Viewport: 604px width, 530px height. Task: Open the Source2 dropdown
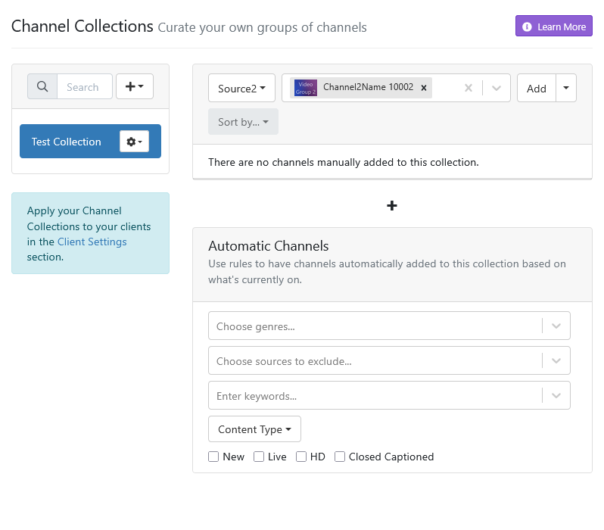point(241,88)
